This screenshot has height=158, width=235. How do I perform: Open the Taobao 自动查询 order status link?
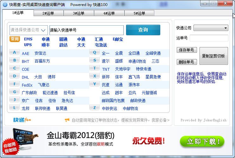pyautogui.click(x=120, y=120)
